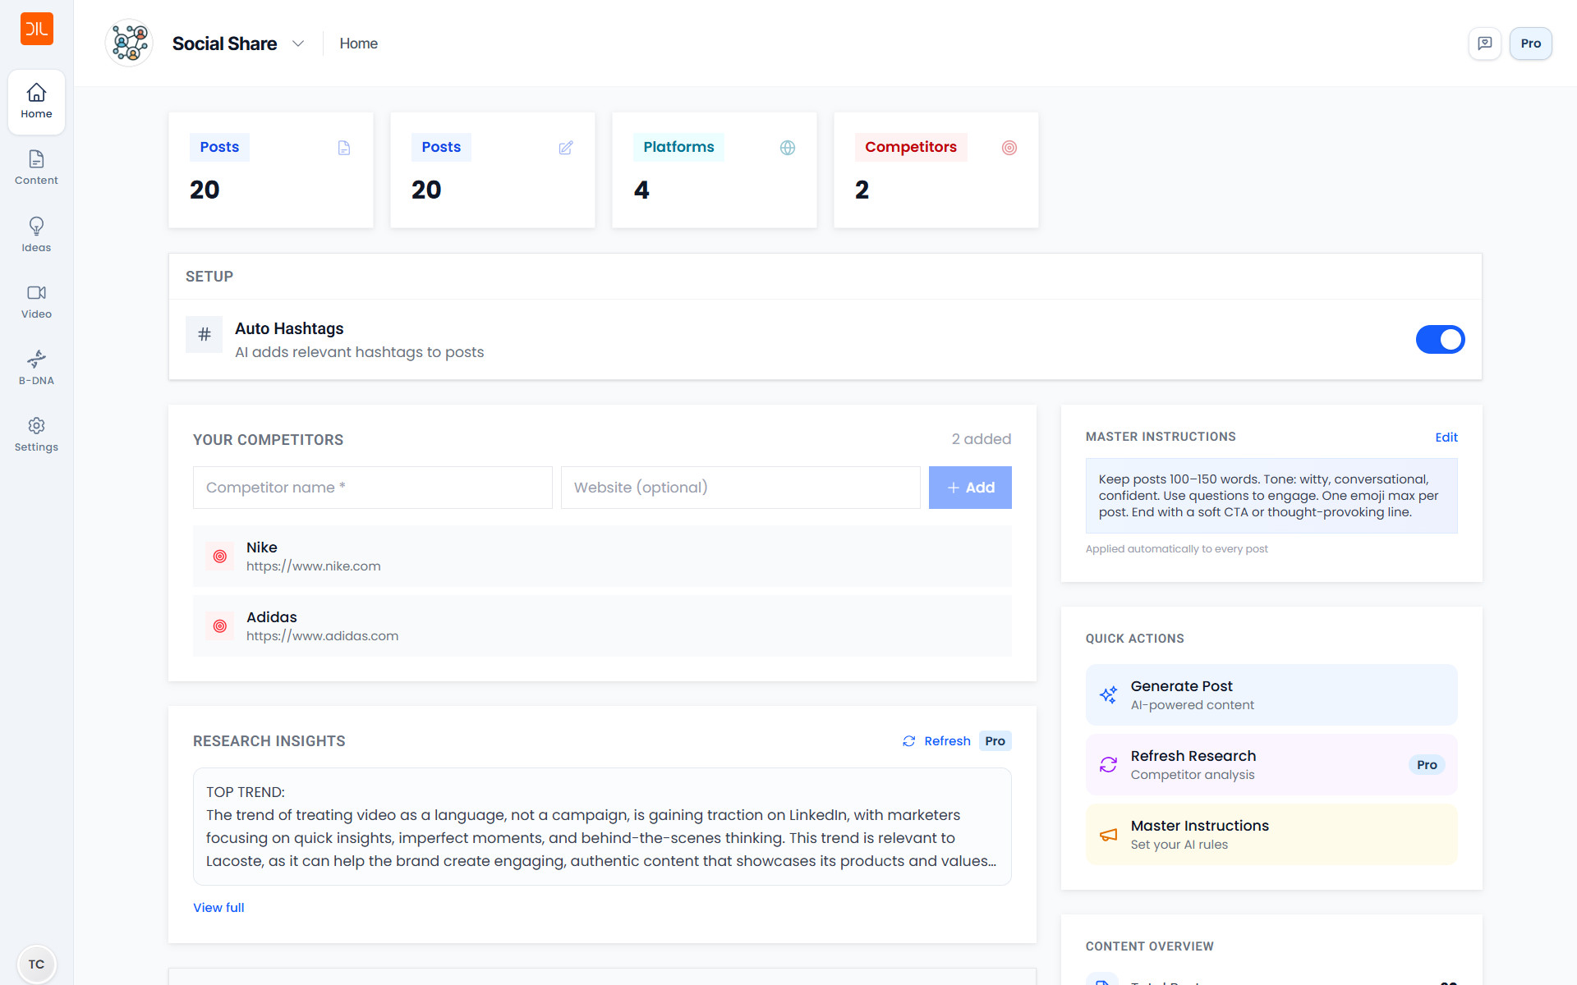Click the Social Share title text
The width and height of the screenshot is (1577, 985).
[224, 44]
